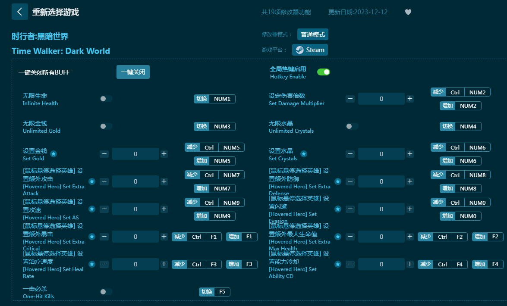
Task: Click the star icon beside Set Crystals
Action: [304, 154]
